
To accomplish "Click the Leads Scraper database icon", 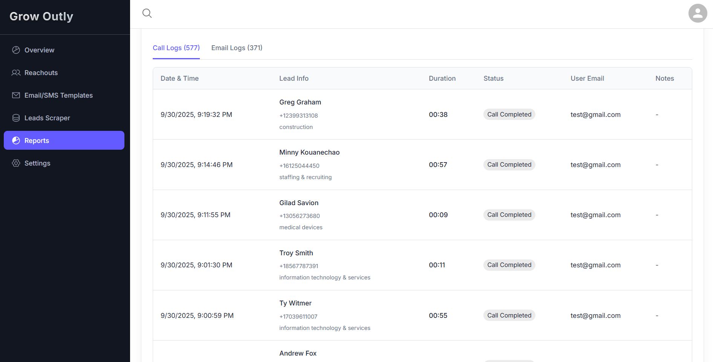I will click(x=16, y=118).
